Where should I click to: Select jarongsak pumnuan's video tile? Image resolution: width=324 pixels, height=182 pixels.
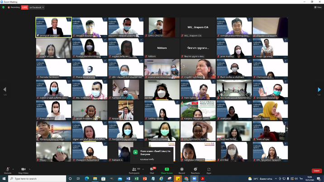[53, 27]
